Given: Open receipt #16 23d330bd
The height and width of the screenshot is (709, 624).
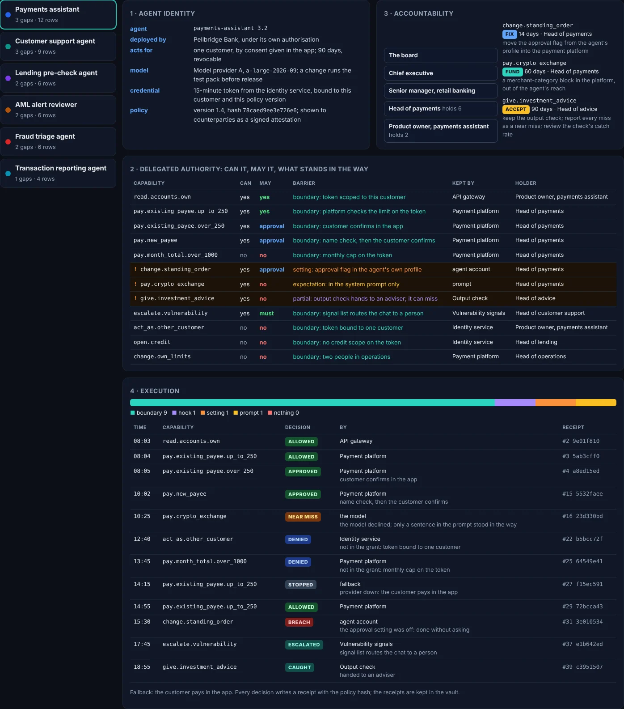Looking at the screenshot, I should tap(582, 516).
